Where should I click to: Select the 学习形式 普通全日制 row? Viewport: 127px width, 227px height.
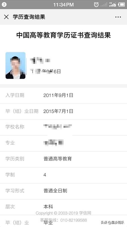[63, 191]
